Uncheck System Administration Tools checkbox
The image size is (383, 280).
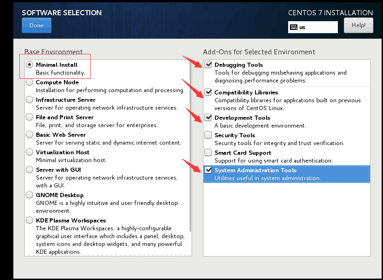point(208,170)
